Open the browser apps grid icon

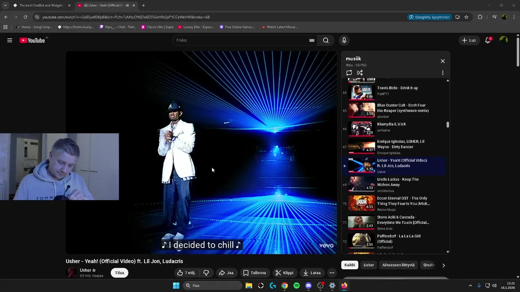coord(5,27)
